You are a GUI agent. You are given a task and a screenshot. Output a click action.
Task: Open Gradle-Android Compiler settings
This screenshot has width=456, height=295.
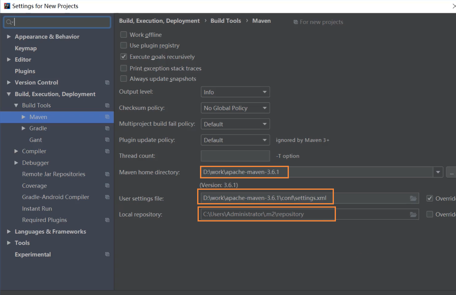coord(56,197)
